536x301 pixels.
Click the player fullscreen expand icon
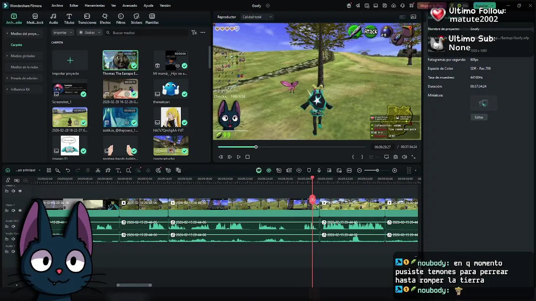pos(413,157)
